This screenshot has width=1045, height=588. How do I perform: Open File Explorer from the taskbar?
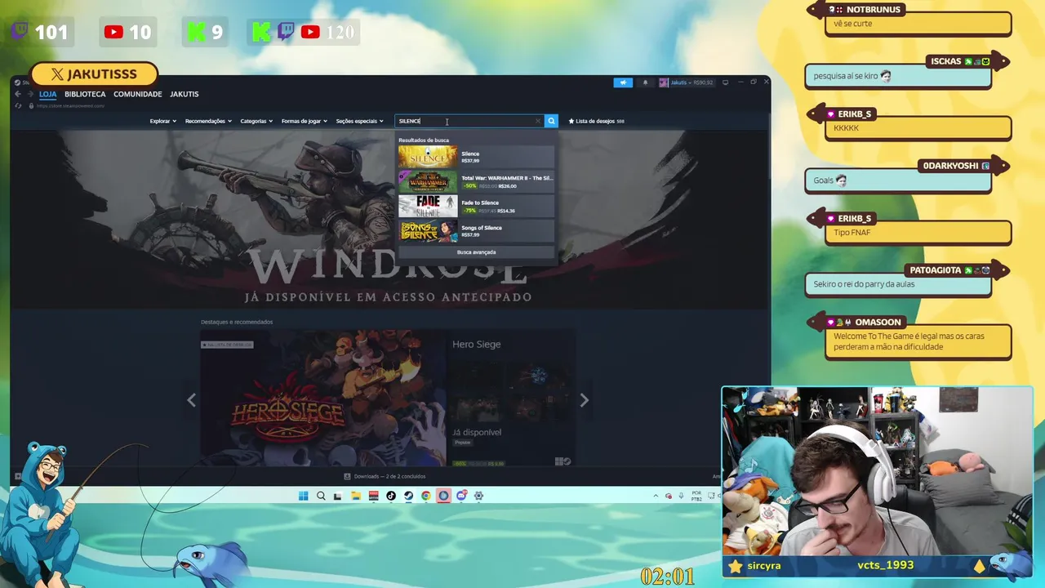pos(356,496)
